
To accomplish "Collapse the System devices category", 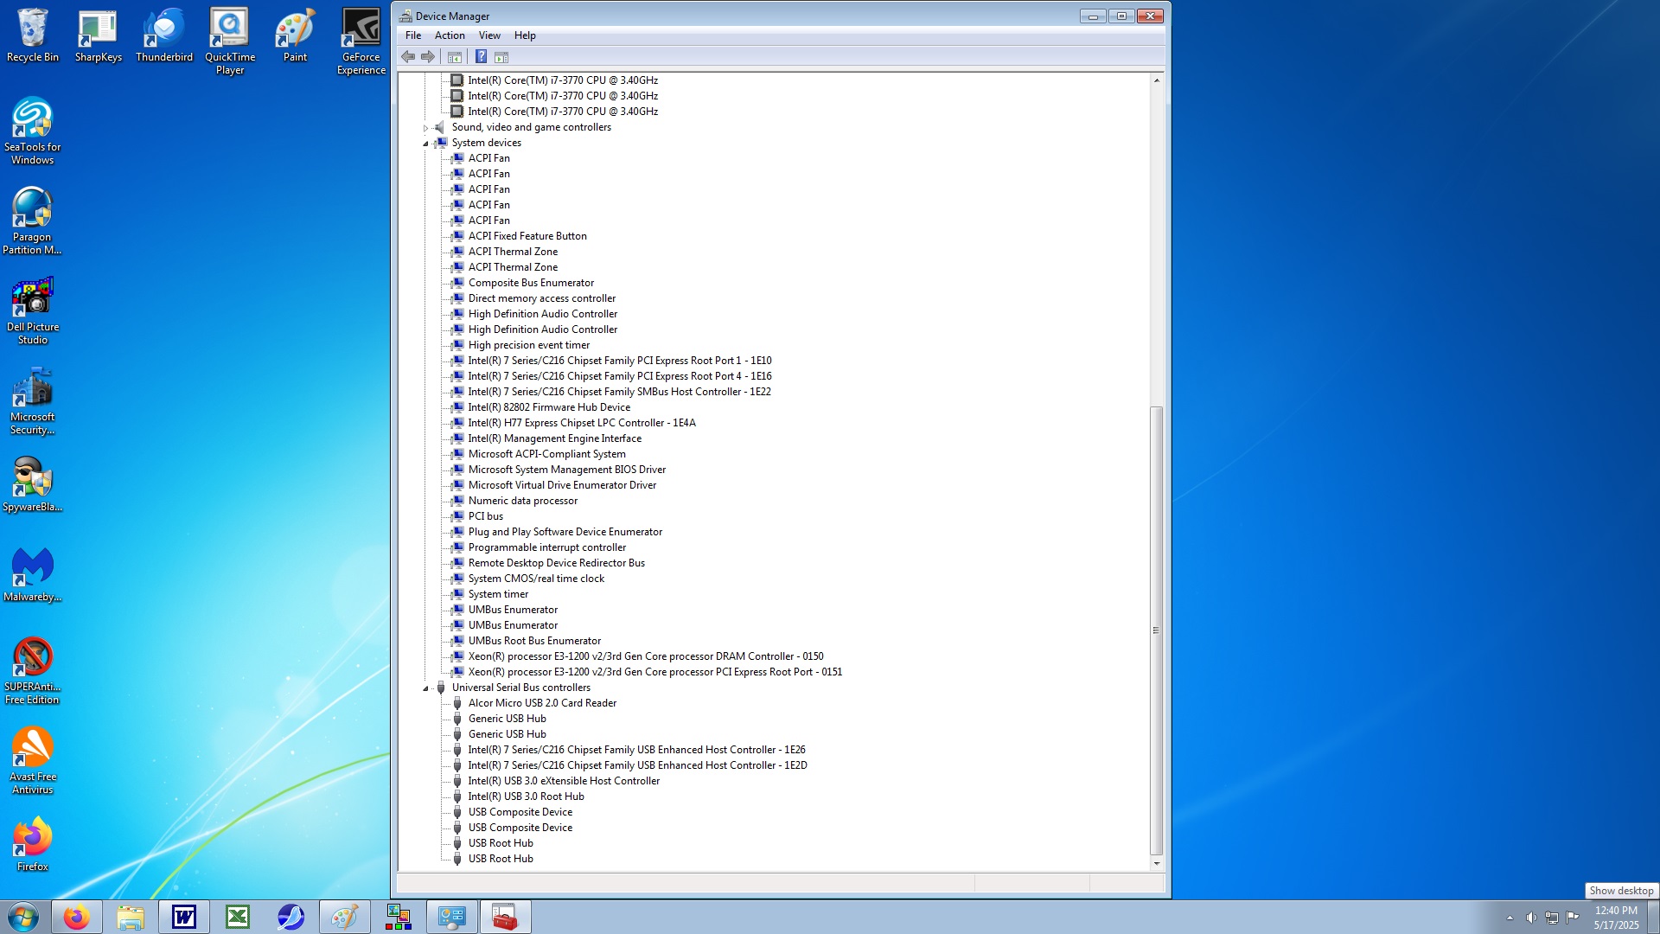I will point(425,144).
